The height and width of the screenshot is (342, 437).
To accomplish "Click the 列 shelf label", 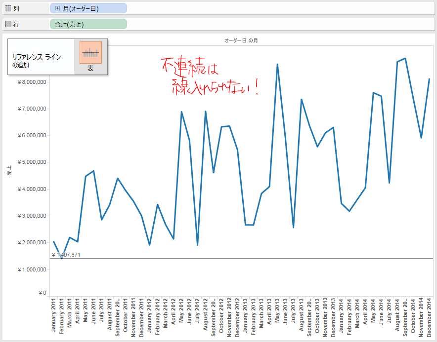I will click(x=16, y=8).
